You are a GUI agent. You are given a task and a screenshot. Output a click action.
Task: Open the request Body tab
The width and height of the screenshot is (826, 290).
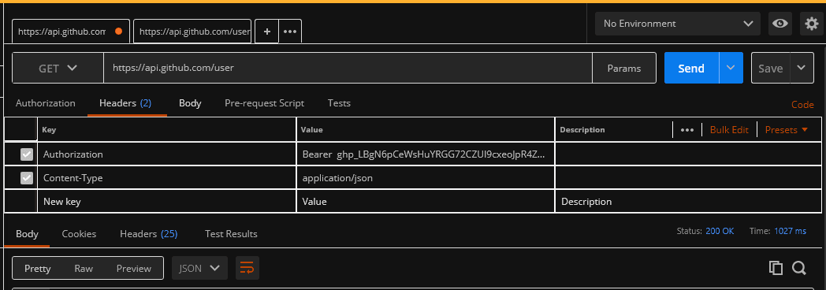(x=190, y=103)
